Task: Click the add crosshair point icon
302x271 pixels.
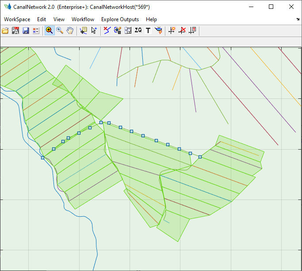Action: tap(172, 30)
